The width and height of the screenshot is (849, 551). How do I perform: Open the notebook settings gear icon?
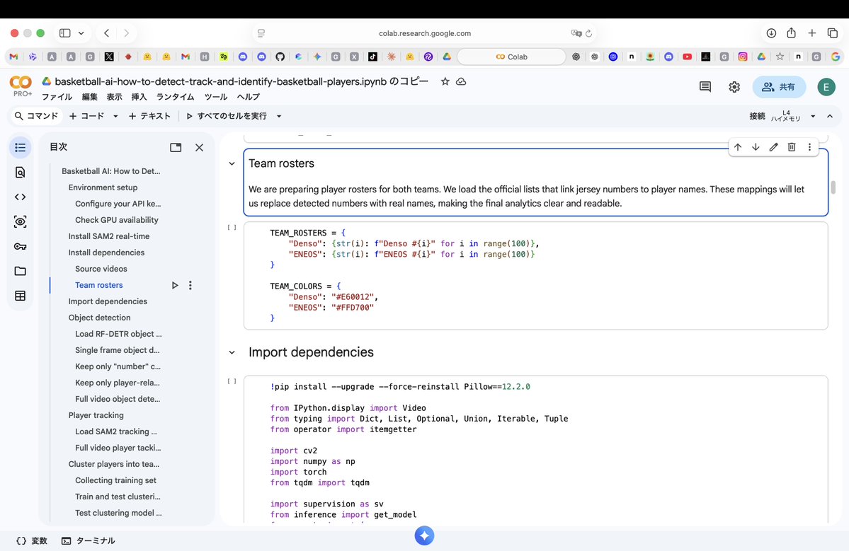coord(734,87)
